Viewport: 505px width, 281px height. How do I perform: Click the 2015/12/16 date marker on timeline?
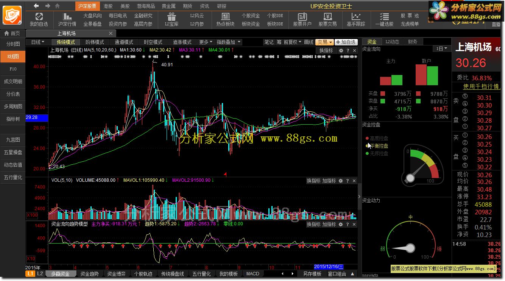click(329, 267)
